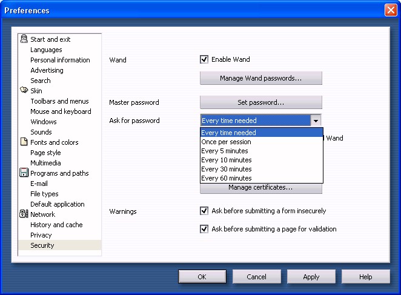The height and width of the screenshot is (295, 401).
Task: Click the Start and exit category icon
Action: 24,39
